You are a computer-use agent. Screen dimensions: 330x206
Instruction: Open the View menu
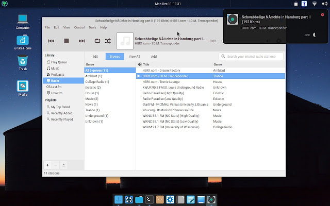tap(67, 27)
